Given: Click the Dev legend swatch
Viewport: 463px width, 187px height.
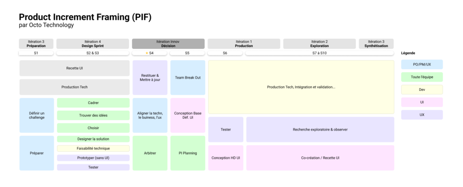Looking at the screenshot, I should coord(421,90).
